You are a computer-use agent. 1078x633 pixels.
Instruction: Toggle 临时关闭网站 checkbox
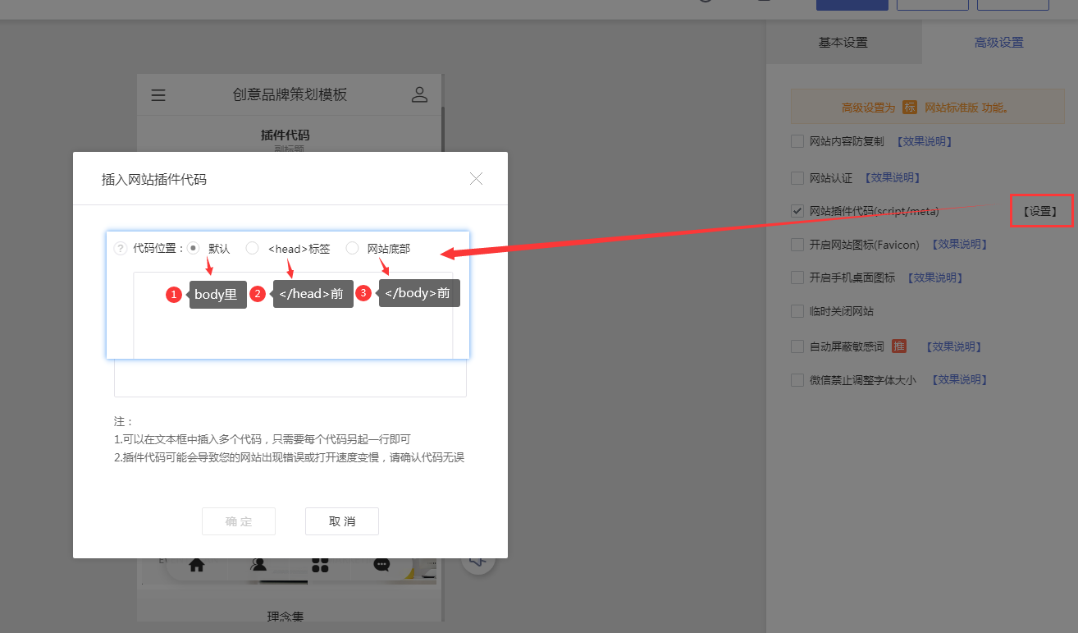point(797,311)
